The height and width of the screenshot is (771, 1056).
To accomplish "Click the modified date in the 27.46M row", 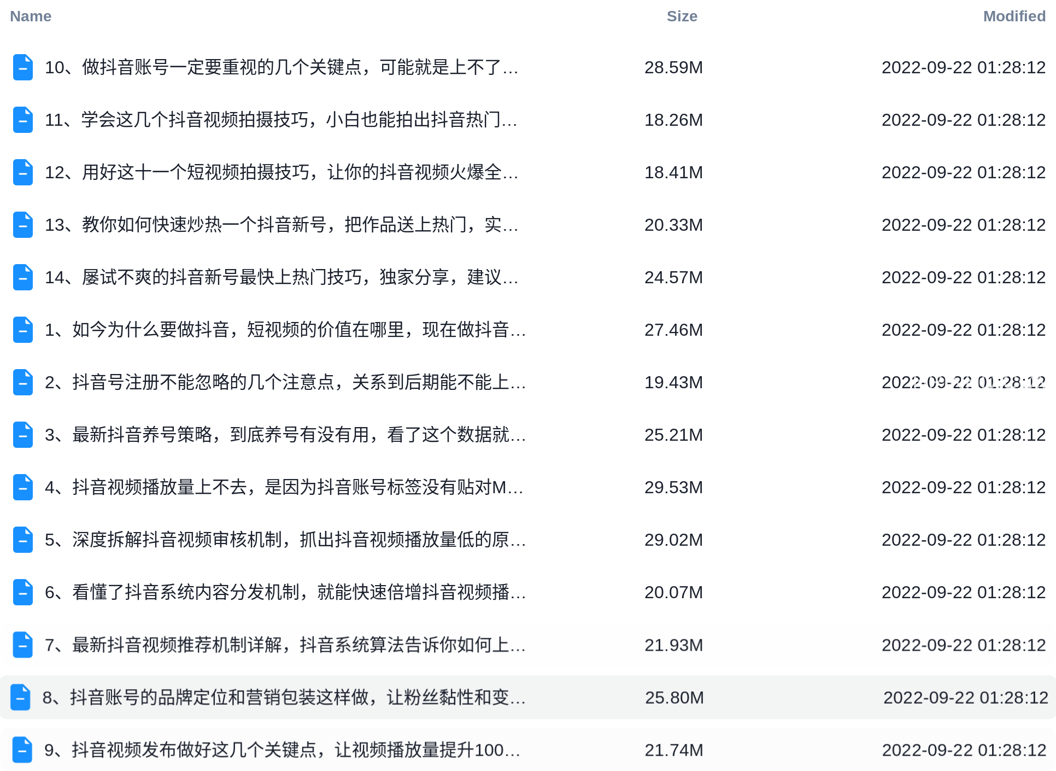I will pos(964,330).
